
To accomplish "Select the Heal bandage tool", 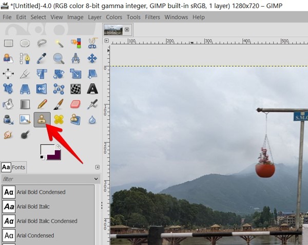I will tap(59, 119).
